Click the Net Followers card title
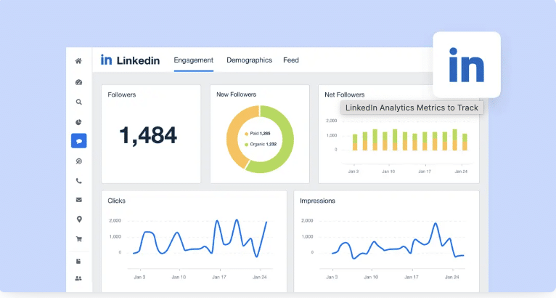Image resolution: width=556 pixels, height=298 pixels. coord(344,94)
